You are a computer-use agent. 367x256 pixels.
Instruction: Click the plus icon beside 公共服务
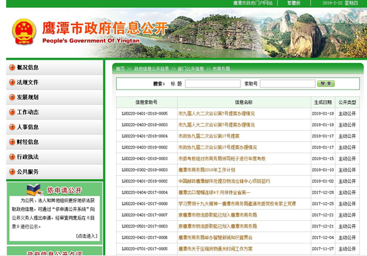pyautogui.click(x=12, y=172)
